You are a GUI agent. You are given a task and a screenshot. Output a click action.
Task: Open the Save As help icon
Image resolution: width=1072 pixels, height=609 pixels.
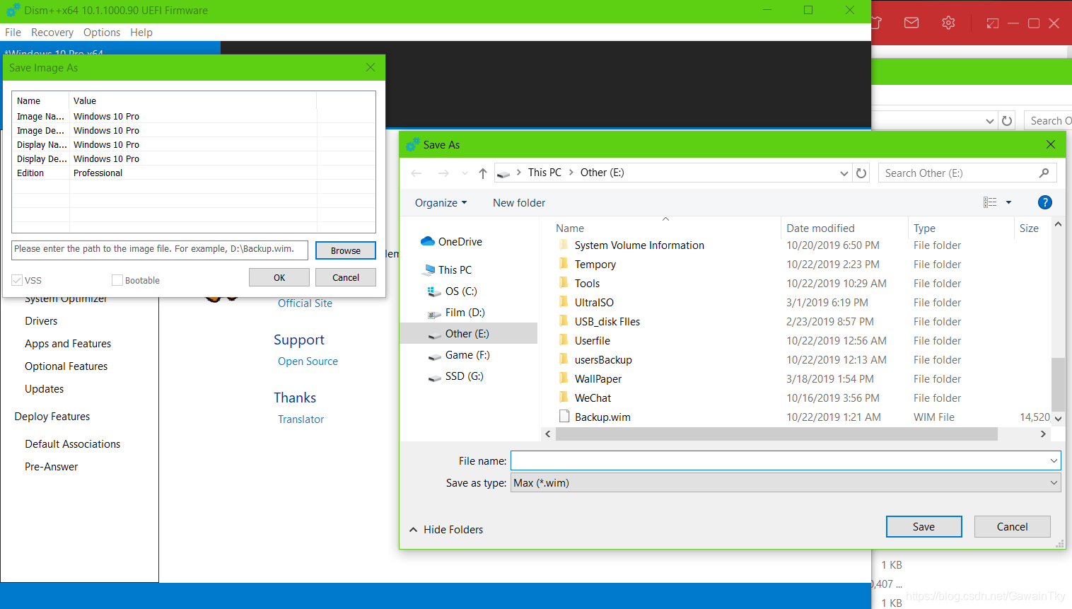click(1044, 202)
